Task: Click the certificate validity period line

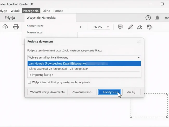Action: (x=59, y=69)
